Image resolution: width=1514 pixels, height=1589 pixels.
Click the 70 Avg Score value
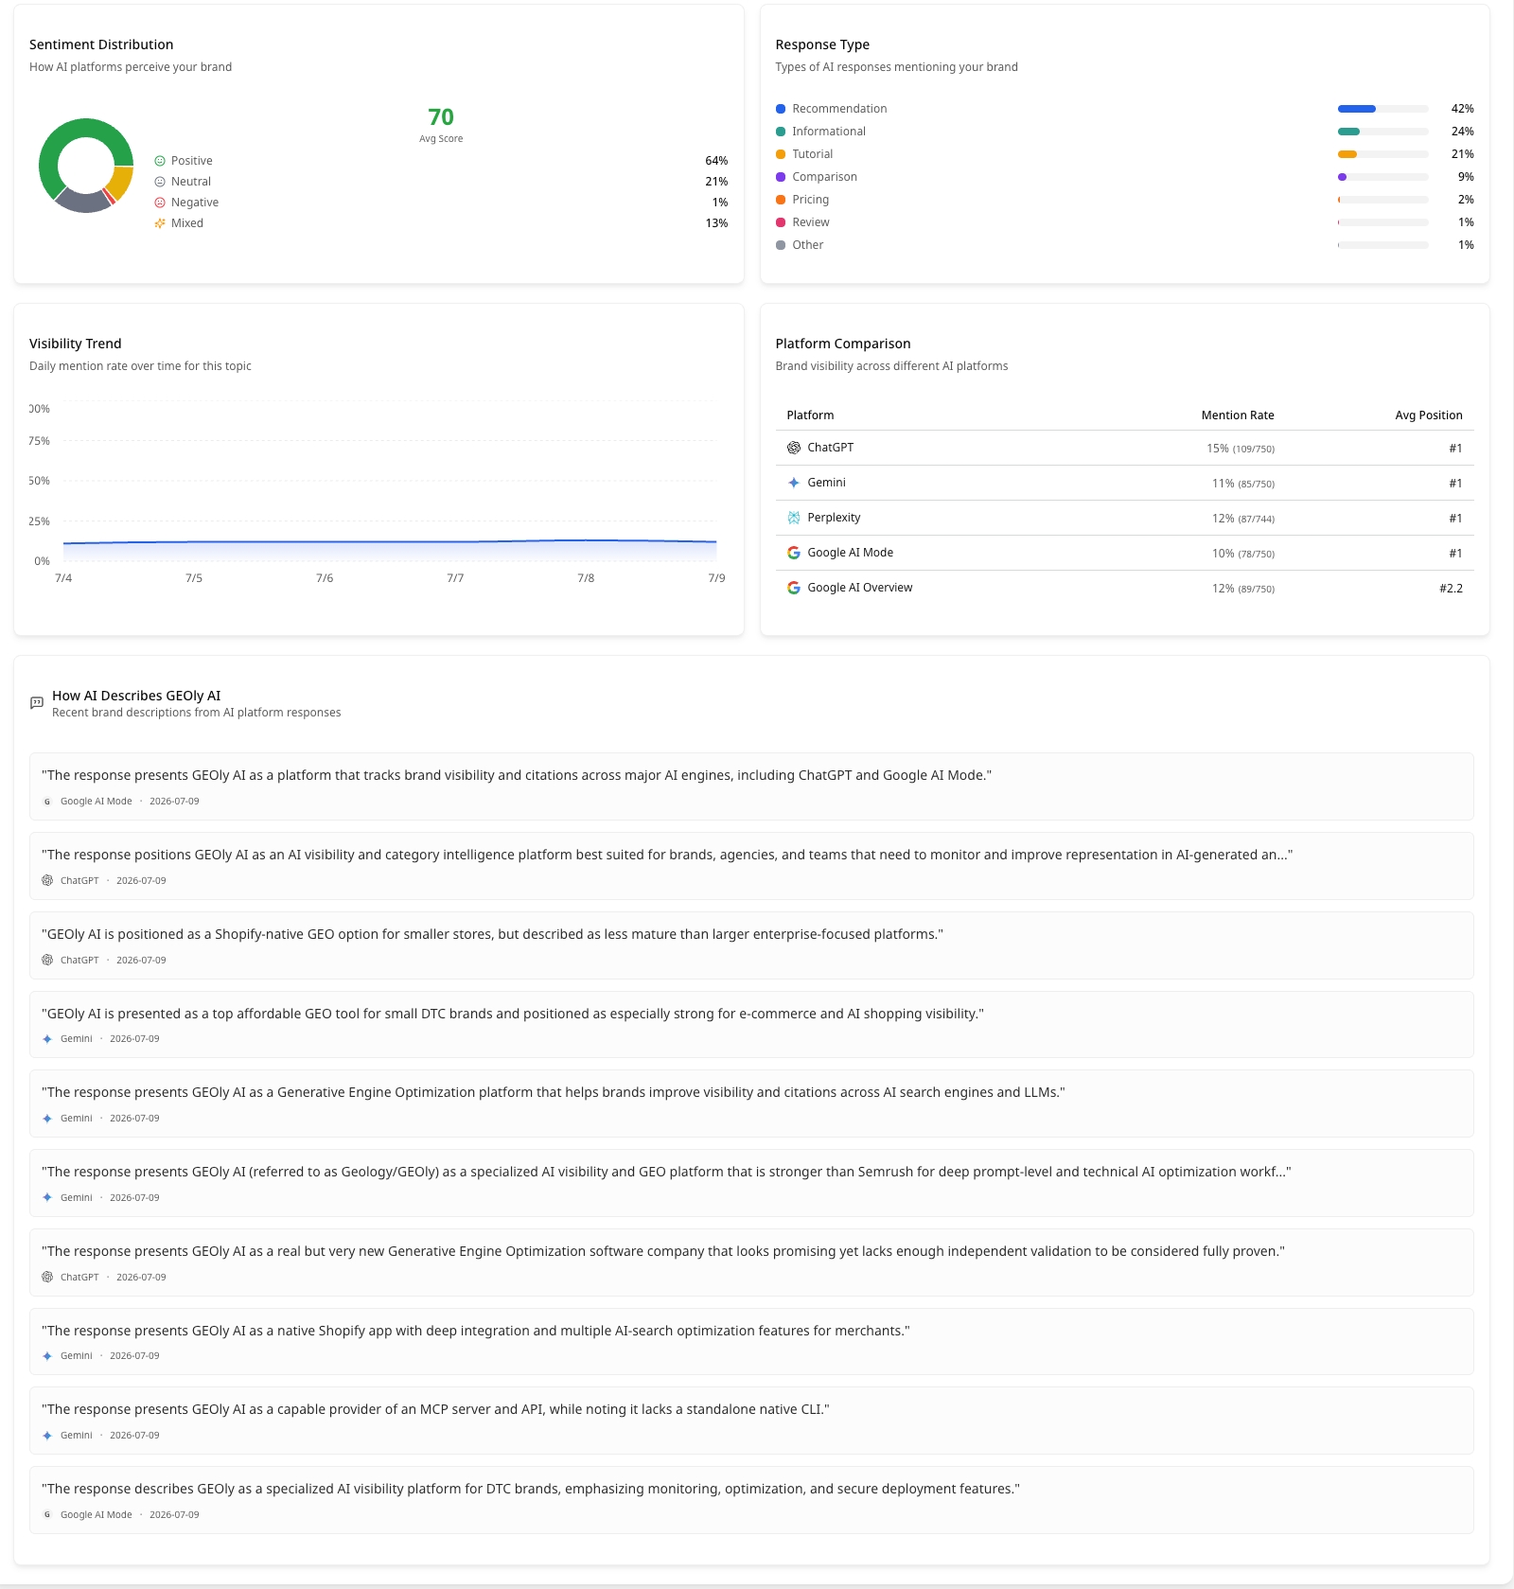[x=441, y=117]
